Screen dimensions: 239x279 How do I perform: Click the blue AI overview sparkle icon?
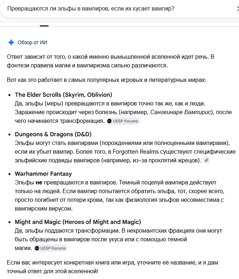[x=11, y=42]
